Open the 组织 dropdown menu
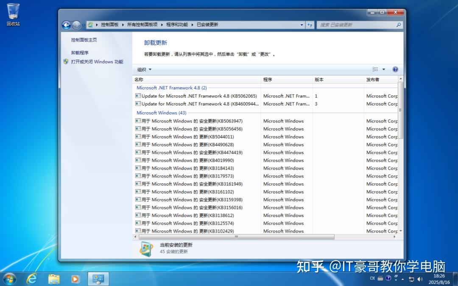The height and width of the screenshot is (286, 458). (143, 69)
